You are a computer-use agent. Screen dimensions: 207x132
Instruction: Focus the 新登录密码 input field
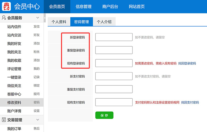[114, 37]
